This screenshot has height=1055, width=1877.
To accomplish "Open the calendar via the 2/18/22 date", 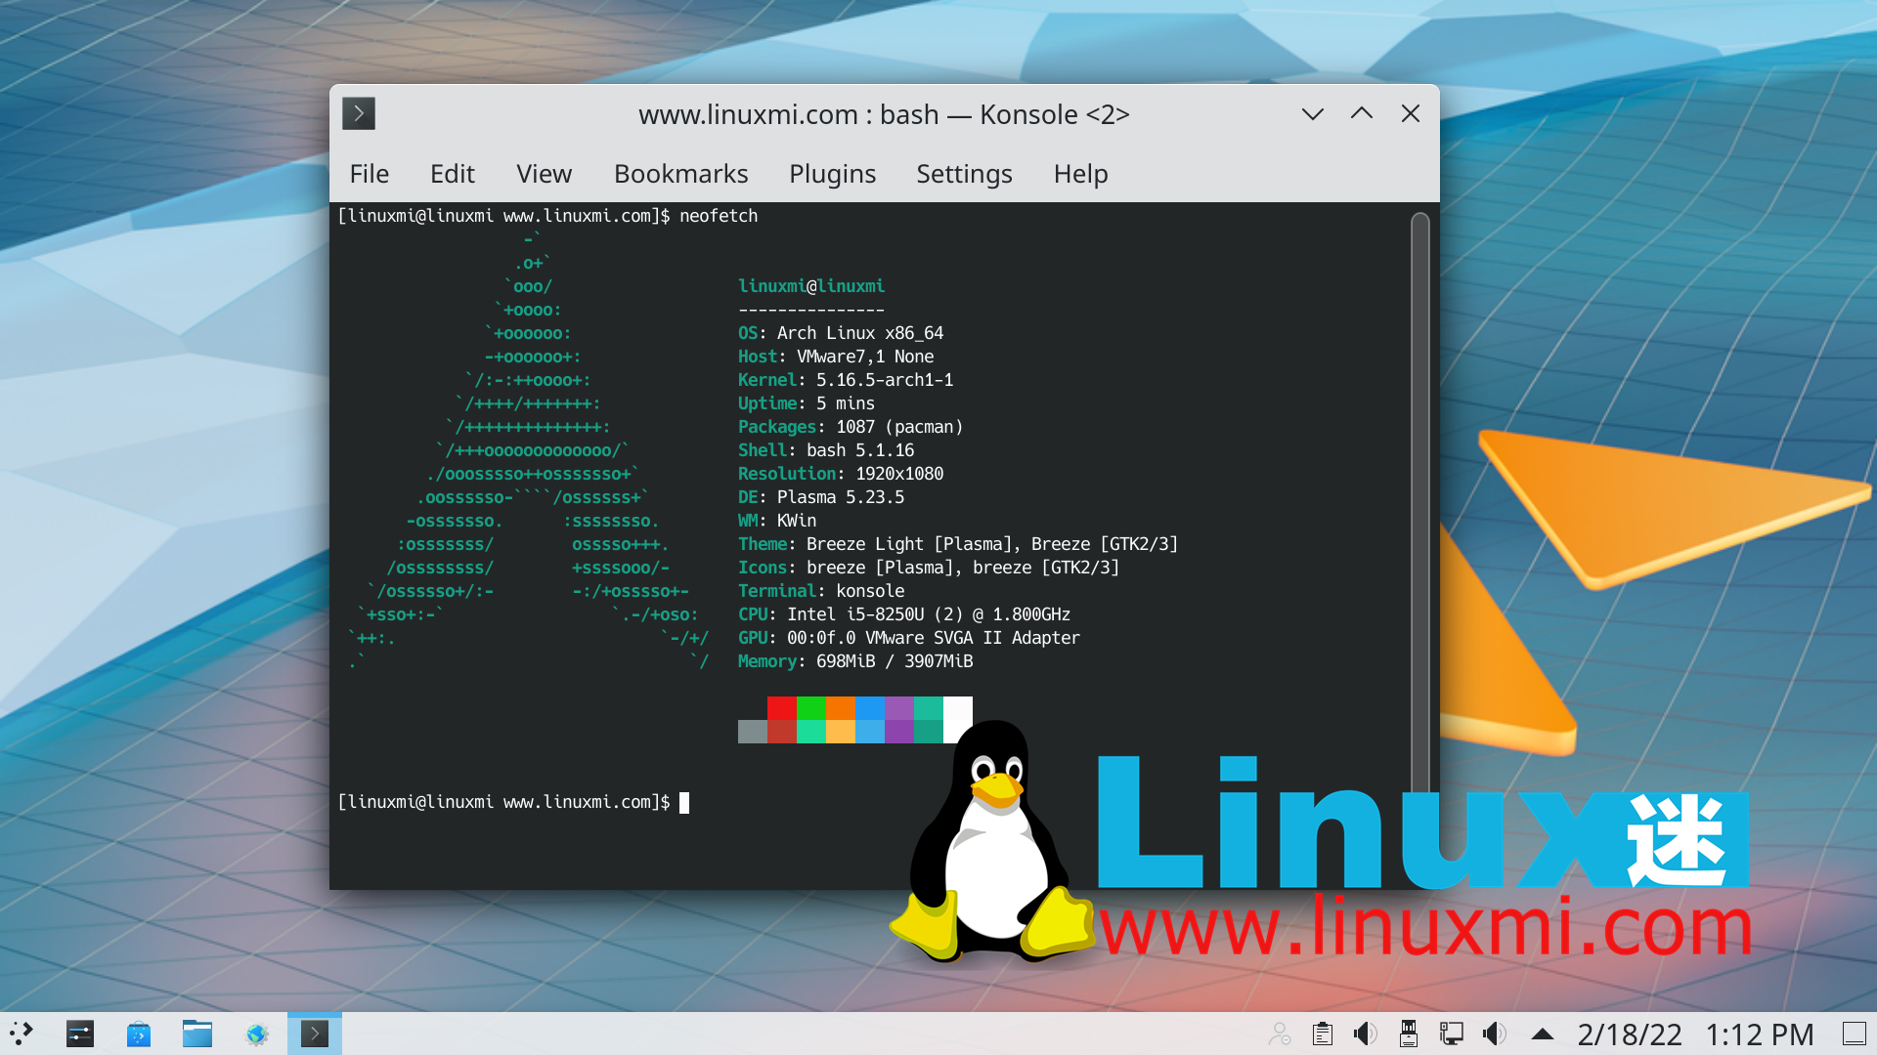I will [x=1630, y=1034].
